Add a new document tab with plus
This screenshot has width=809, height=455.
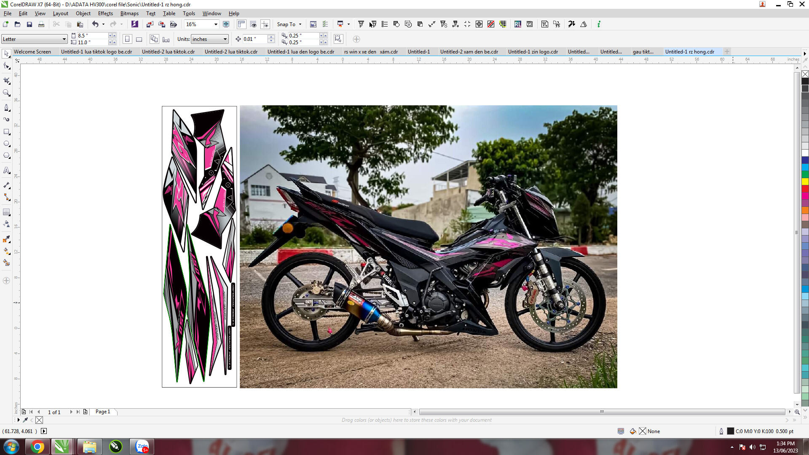tap(727, 51)
